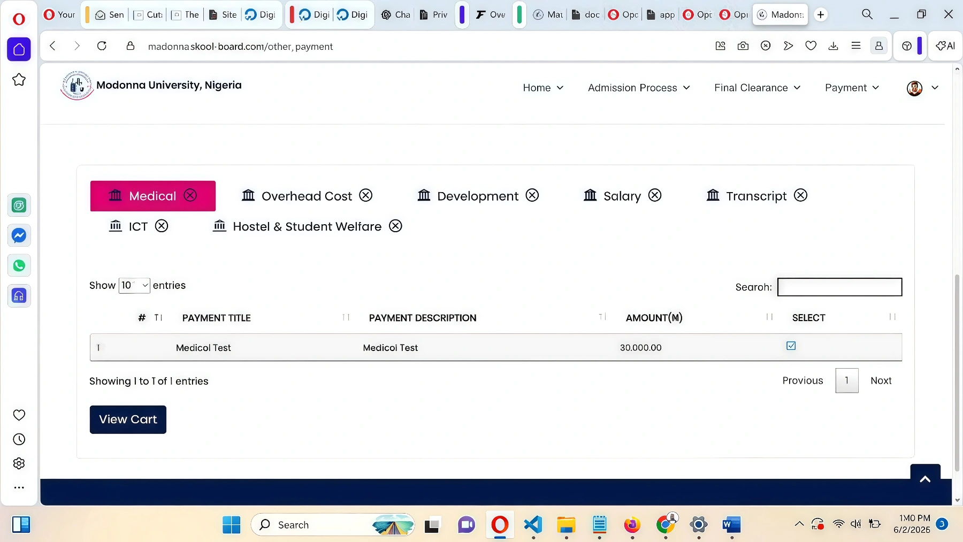Click the site padlock security icon
Image resolution: width=963 pixels, height=542 pixels.
coord(130,46)
